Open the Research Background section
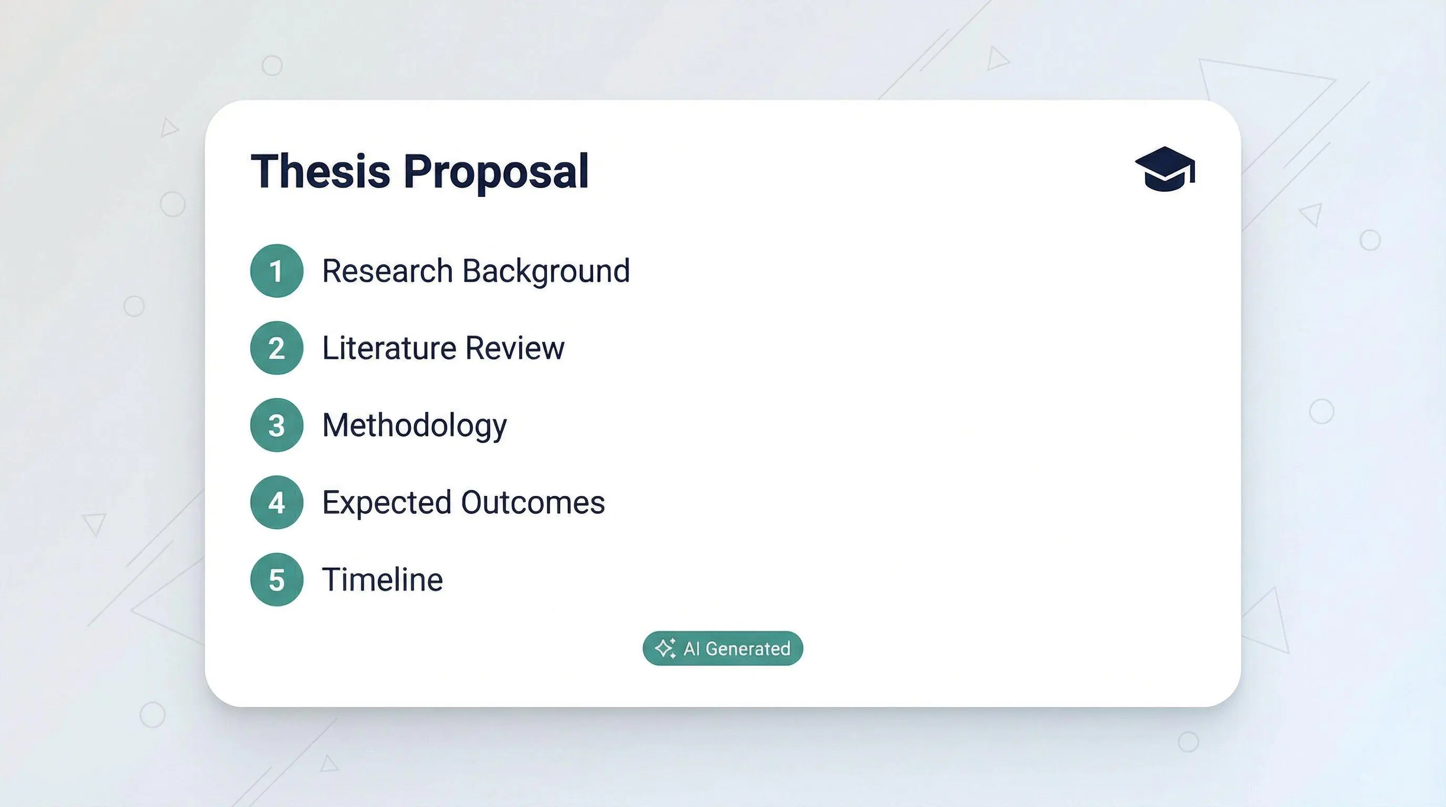 click(476, 272)
